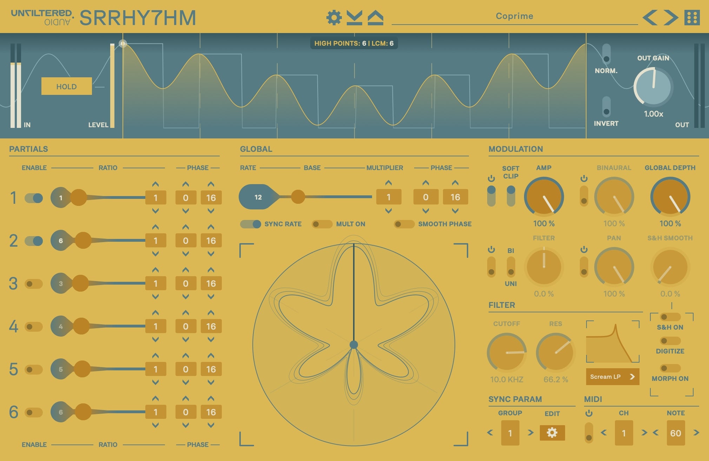709x461 pixels.
Task: Increase partial 3 phase numerator
Action: click(186, 270)
